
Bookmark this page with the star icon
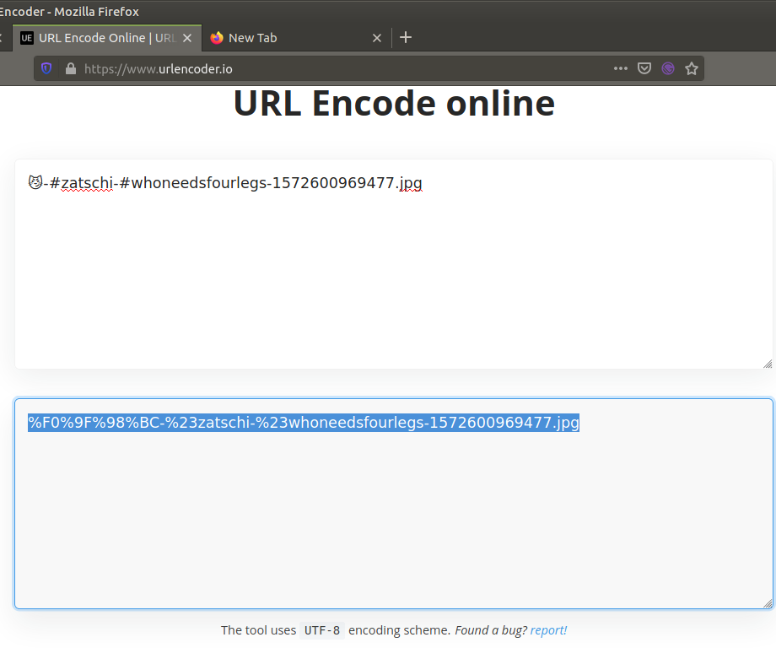[x=692, y=69]
